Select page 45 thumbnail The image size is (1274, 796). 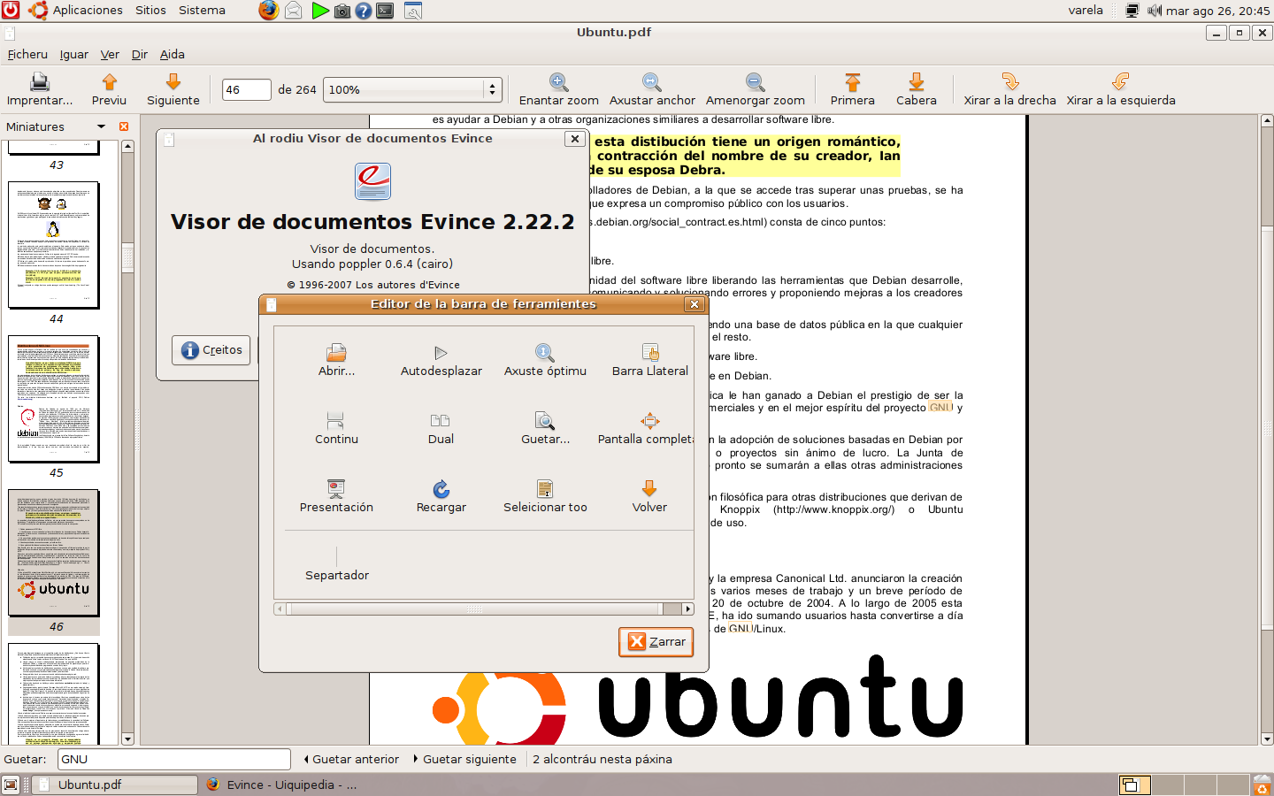[54, 399]
